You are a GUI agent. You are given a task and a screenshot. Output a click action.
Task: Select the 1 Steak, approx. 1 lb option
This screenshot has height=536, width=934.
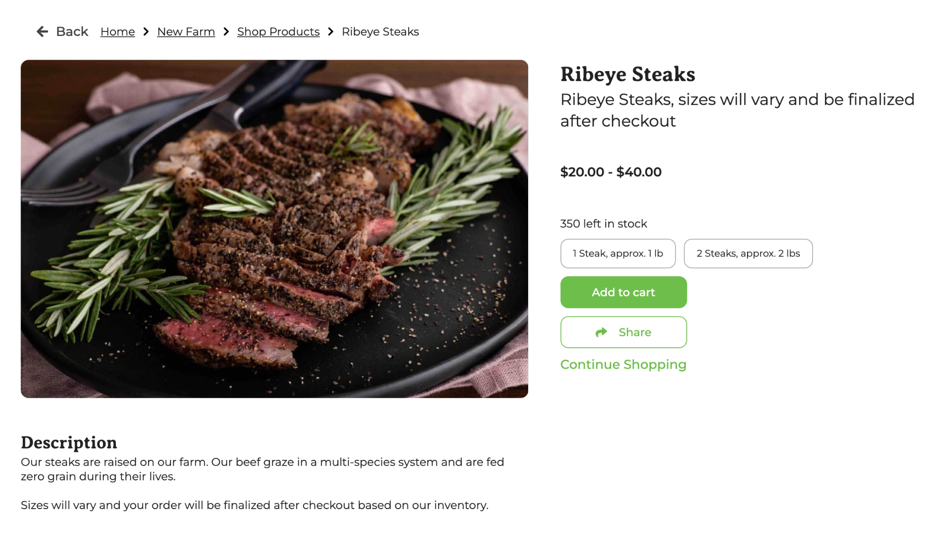pos(617,253)
